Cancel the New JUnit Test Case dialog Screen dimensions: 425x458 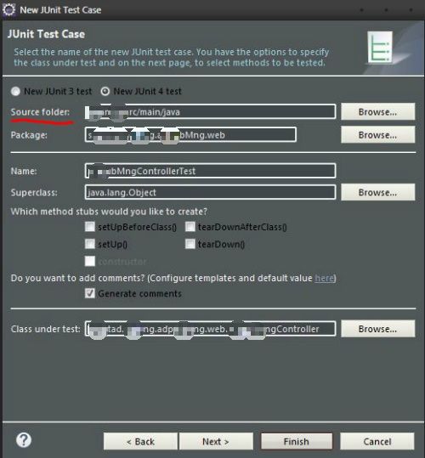tap(377, 441)
